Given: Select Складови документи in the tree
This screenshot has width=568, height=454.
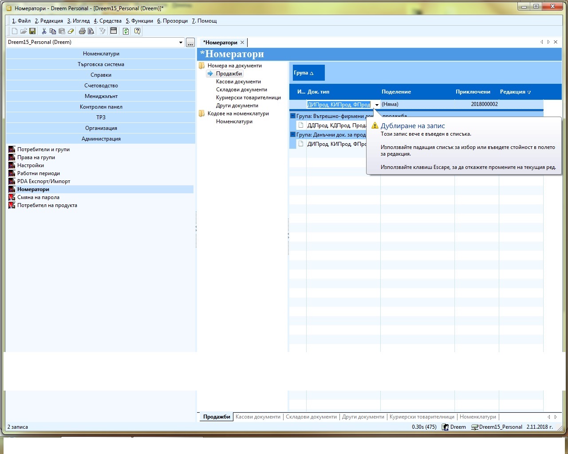Looking at the screenshot, I should (x=241, y=90).
